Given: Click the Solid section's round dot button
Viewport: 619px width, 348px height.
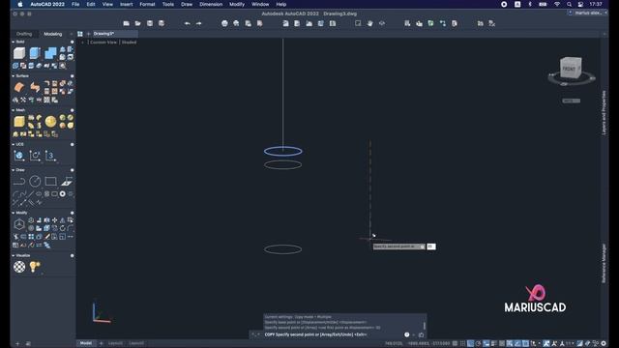Looking at the screenshot, I should tap(72, 42).
